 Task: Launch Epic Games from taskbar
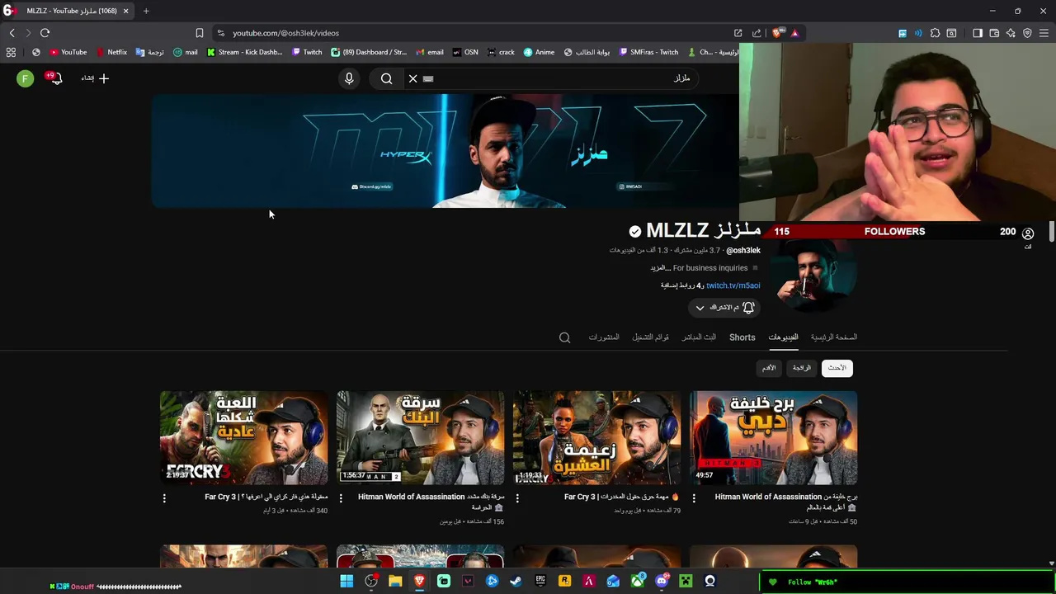tap(540, 582)
